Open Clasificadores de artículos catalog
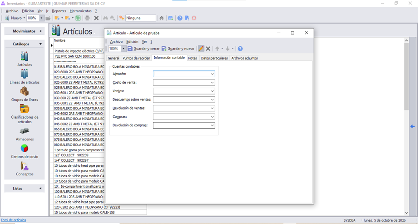This screenshot has width=418, height=224. [x=25, y=114]
